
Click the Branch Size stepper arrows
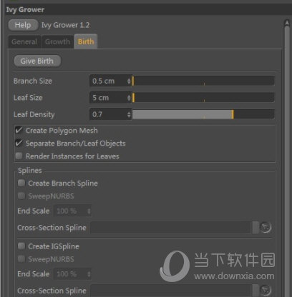pos(129,81)
